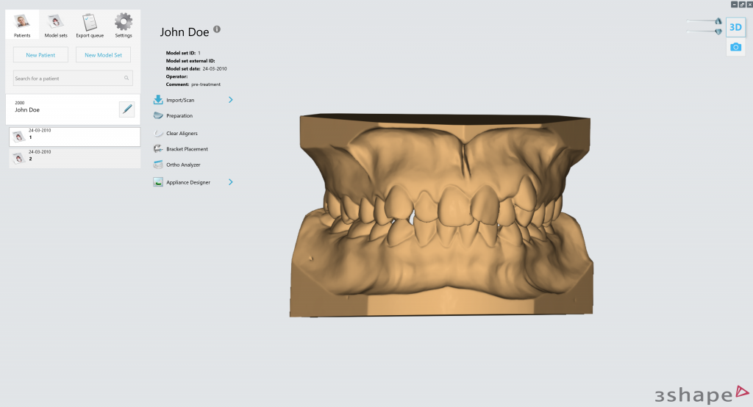The width and height of the screenshot is (753, 407).
Task: Open the Preparation step
Action: tap(179, 116)
